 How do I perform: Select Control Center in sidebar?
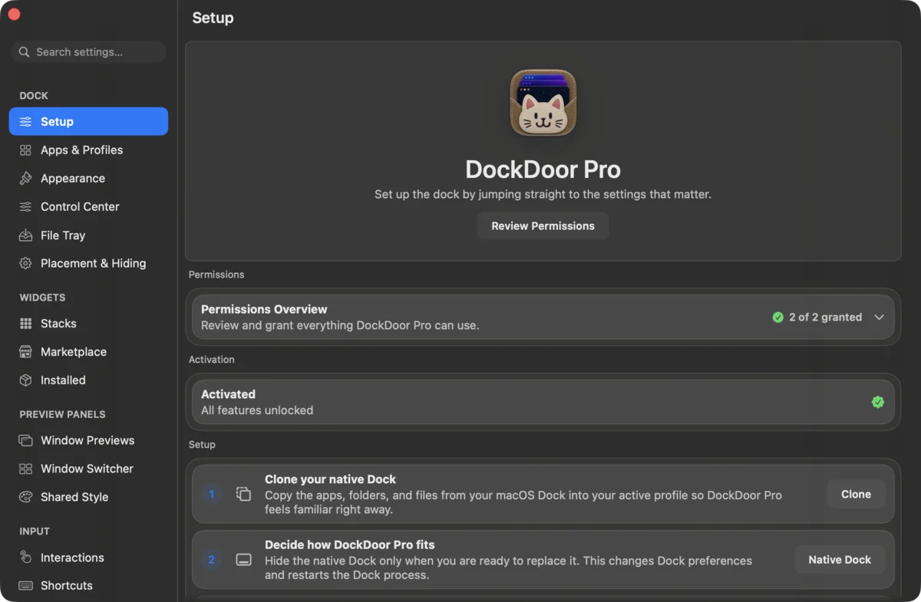[x=88, y=207]
